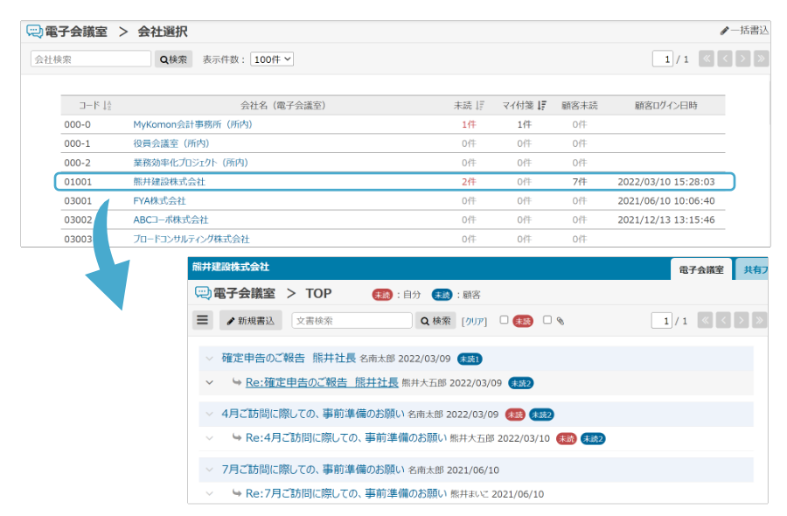Collapse the 確定申告のご報告 thread
The image size is (787, 516).
click(x=209, y=359)
